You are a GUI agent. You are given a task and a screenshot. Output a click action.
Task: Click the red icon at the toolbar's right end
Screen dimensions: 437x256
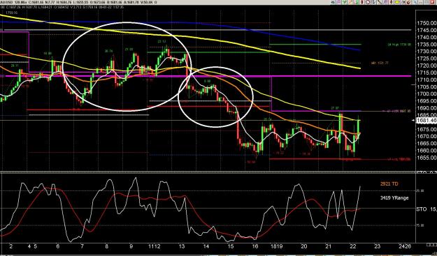pyautogui.click(x=432, y=2)
